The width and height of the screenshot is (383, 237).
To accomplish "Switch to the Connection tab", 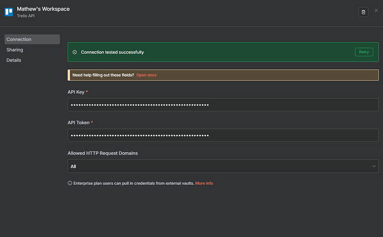I will (x=32, y=39).
